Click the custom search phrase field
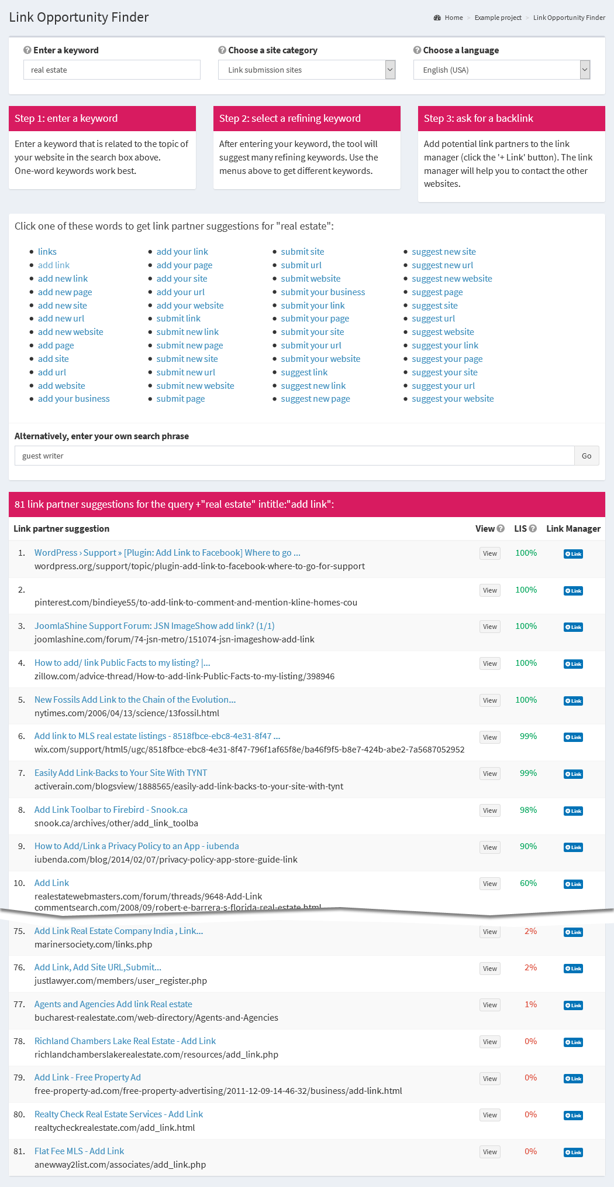The image size is (614, 1187). pyautogui.click(x=294, y=456)
